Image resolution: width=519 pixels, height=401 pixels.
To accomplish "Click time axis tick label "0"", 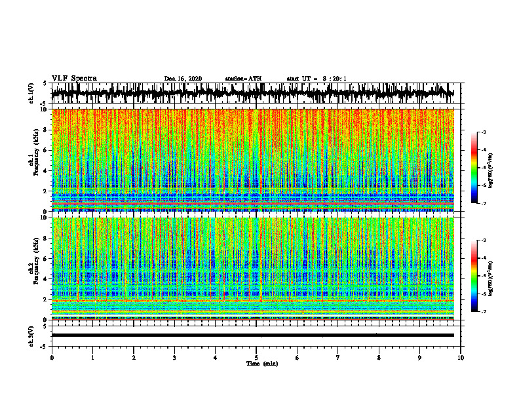I will [52, 358].
